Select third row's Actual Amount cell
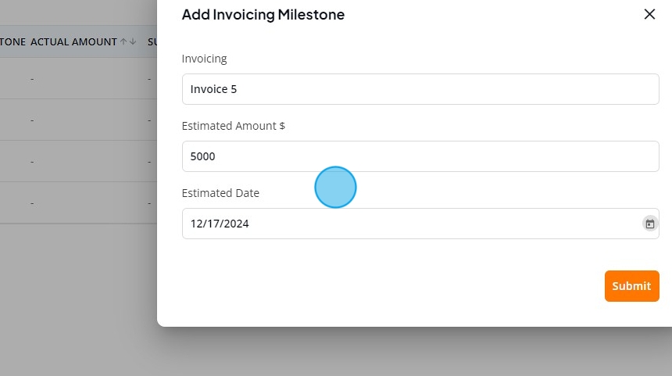Viewport: 672px width, 376px height. [32, 161]
